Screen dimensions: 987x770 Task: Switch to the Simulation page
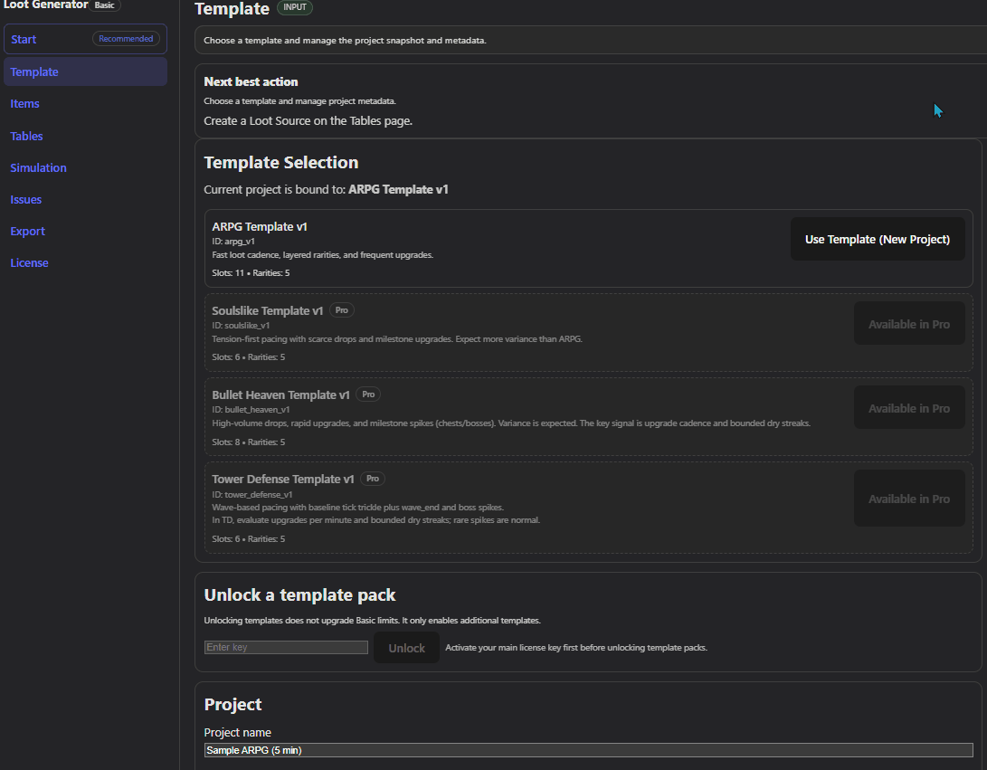[x=39, y=167]
